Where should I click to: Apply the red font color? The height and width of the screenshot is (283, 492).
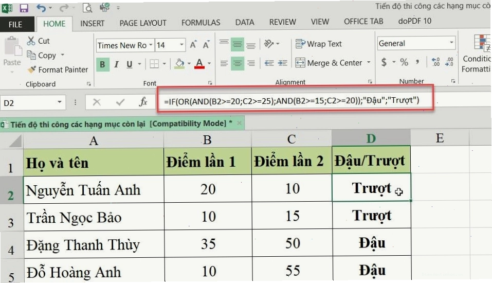199,64
